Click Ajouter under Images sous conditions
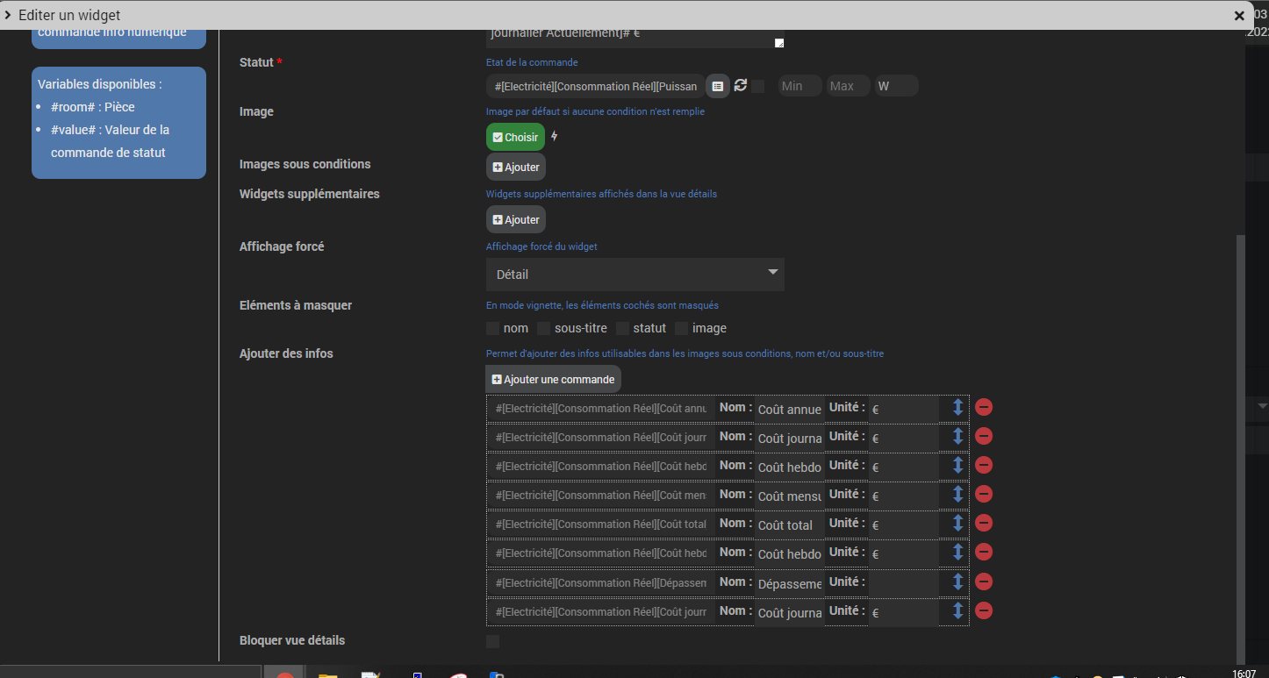 point(516,167)
